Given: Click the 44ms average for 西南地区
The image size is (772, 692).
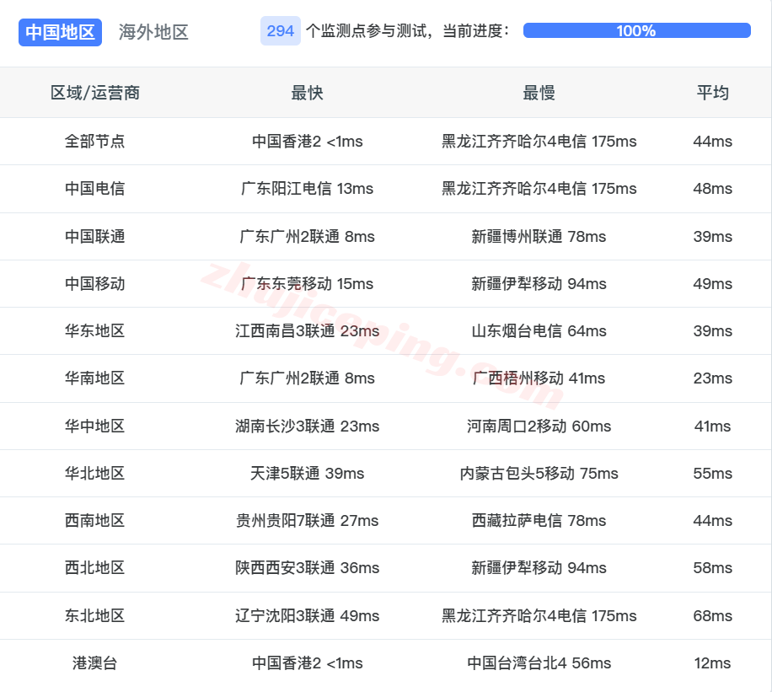Looking at the screenshot, I should [x=712, y=521].
